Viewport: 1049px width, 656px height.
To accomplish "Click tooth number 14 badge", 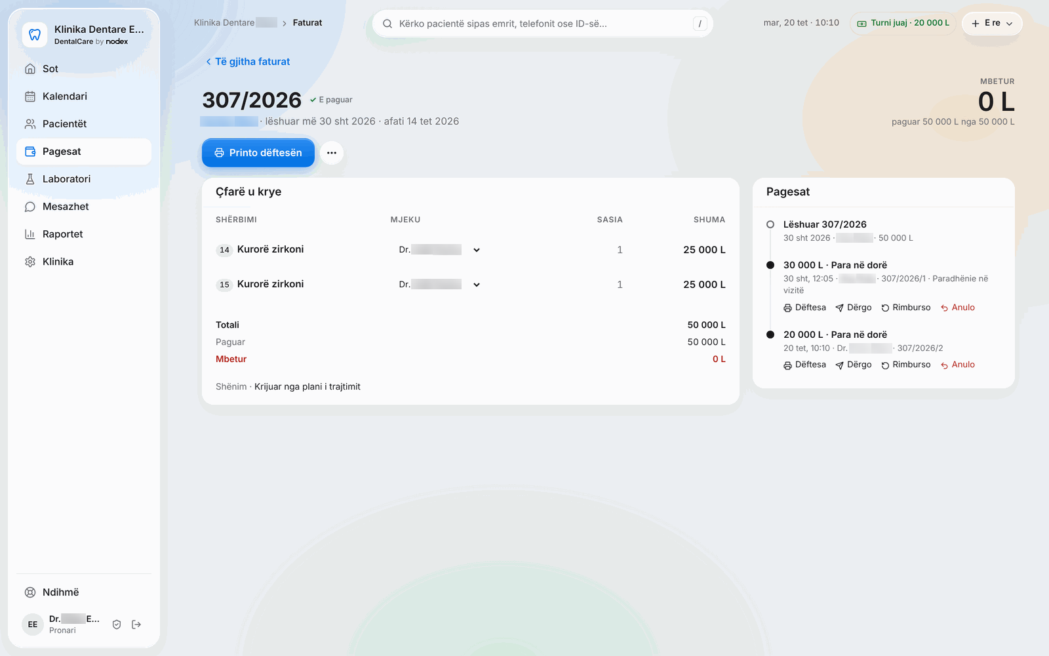I will [x=224, y=250].
